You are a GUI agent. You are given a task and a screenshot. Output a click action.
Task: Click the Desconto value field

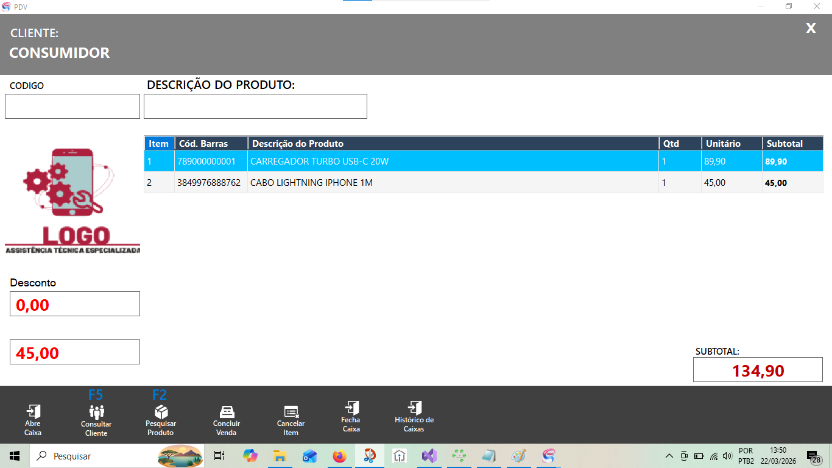coord(74,303)
